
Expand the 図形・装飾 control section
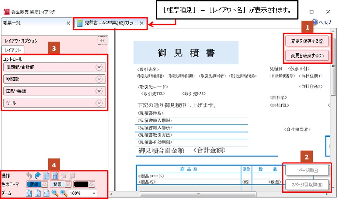(x=99, y=91)
